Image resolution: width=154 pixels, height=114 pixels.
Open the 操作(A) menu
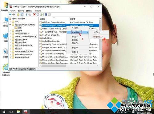tap(21, 11)
